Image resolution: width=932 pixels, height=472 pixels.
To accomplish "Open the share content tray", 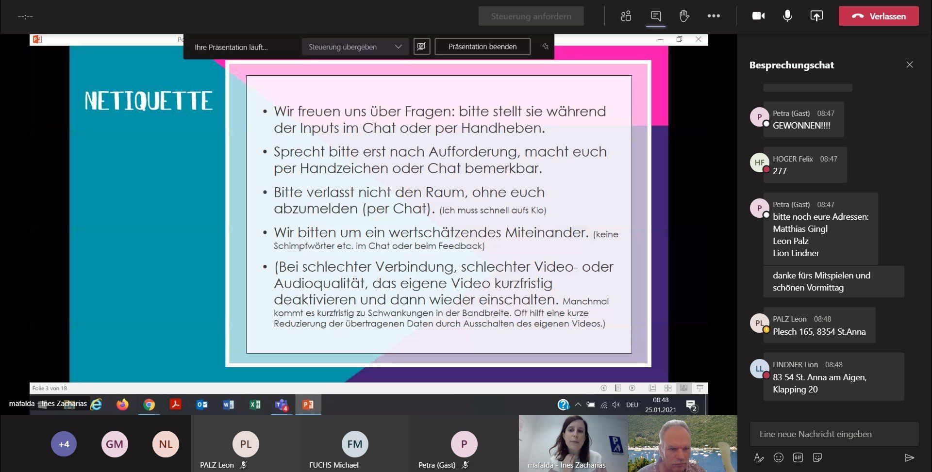I will [816, 16].
